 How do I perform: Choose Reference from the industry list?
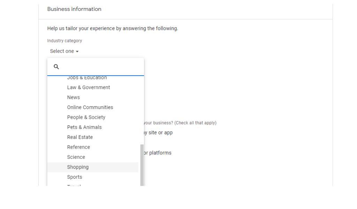click(78, 147)
